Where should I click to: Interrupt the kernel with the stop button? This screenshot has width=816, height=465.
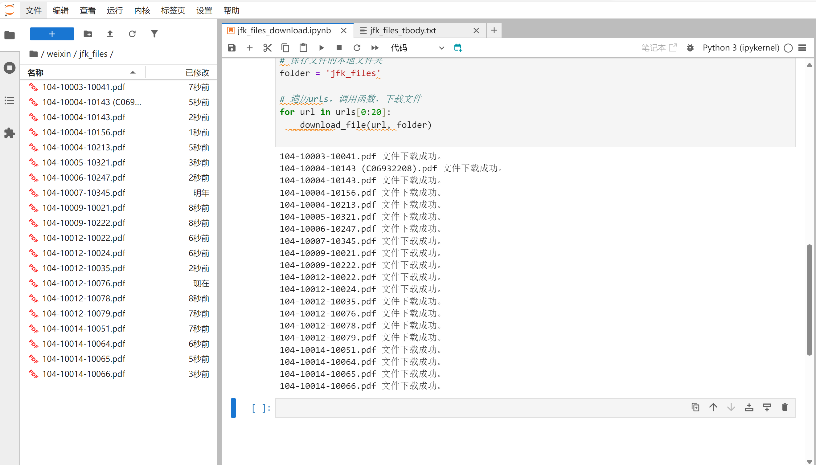339,48
